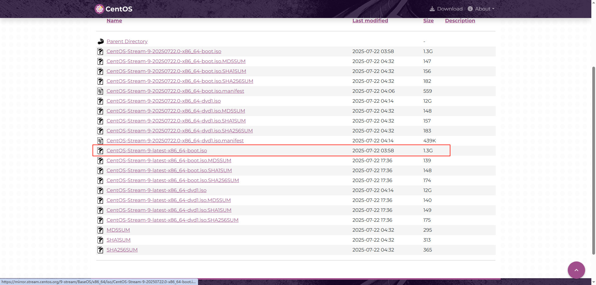596x285 pixels.
Task: Sort listing by Description column
Action: (x=460, y=20)
